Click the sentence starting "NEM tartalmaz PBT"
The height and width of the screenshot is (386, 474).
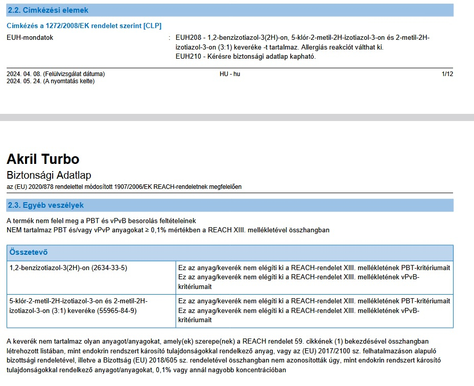coord(168,230)
